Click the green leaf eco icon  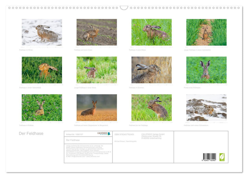222,157
